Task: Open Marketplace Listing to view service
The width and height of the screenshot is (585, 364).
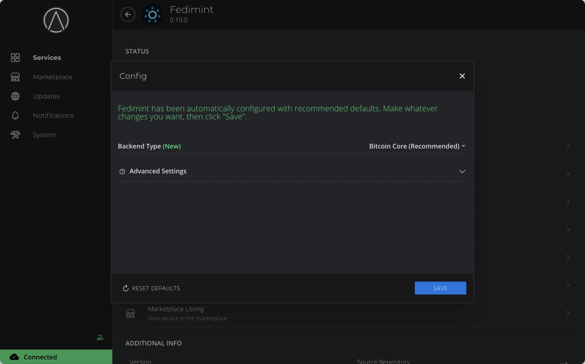Action: (x=175, y=309)
